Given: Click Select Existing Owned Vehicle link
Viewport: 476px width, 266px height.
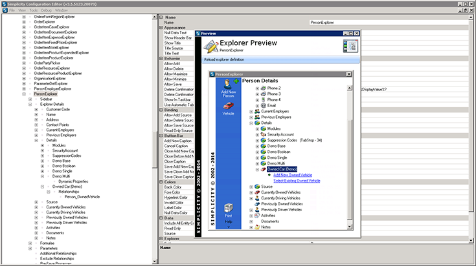Looking at the screenshot, I should pos(297,181).
